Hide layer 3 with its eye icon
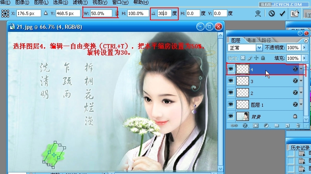 tap(231, 81)
